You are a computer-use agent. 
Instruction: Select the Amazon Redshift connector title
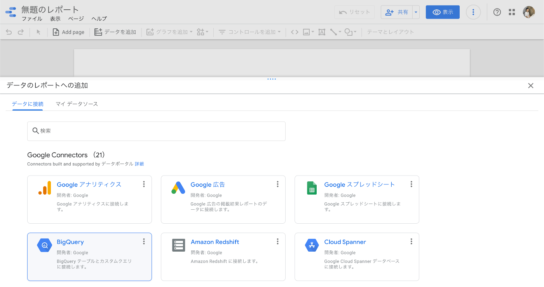[x=215, y=242]
